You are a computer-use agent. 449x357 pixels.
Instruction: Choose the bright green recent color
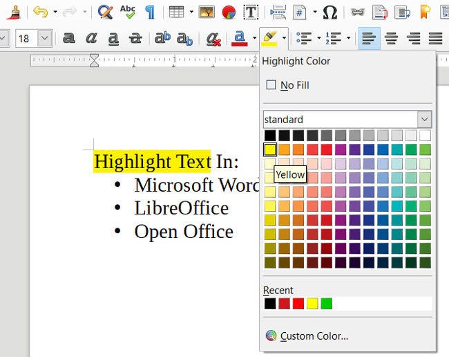point(327,303)
